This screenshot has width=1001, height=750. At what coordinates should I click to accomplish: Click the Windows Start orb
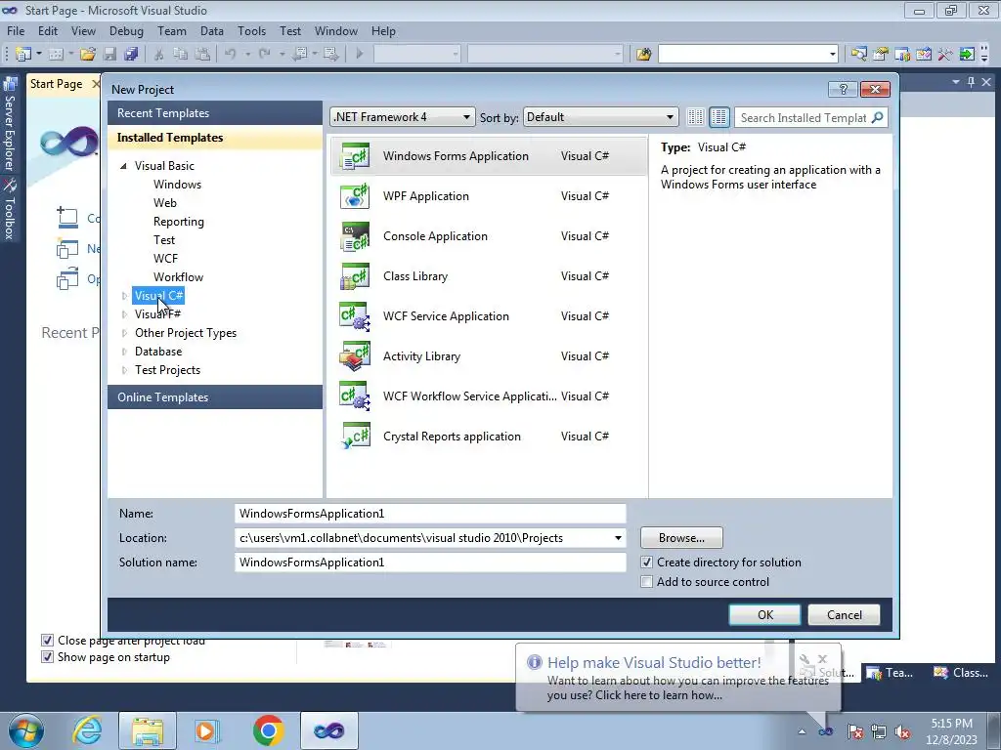(x=26, y=731)
